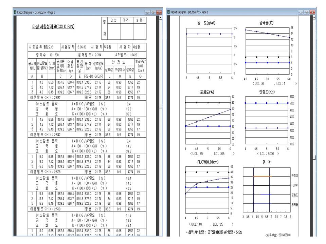Click the saturation result 46.4
Image resolution: width=326 pixels, height=244 pixels.
[128, 225]
